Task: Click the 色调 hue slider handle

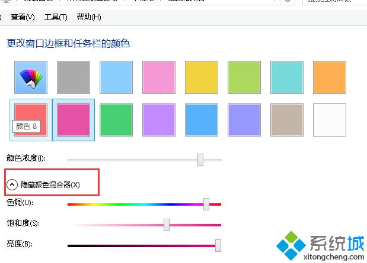Action: (206, 204)
